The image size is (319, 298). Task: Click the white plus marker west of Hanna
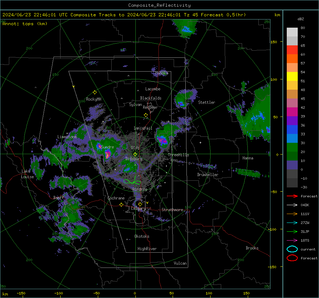[x=200, y=142]
